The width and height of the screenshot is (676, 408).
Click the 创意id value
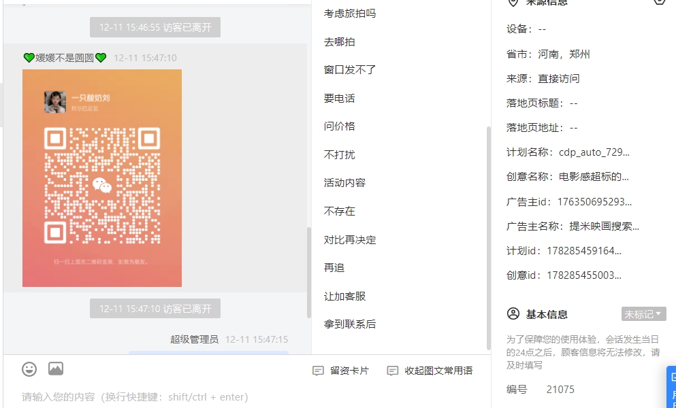[584, 275]
